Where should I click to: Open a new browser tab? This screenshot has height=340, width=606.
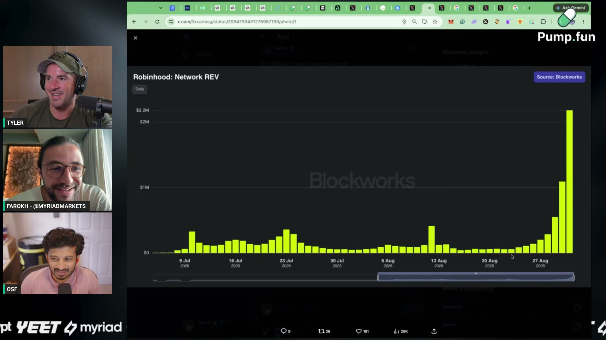coord(529,8)
